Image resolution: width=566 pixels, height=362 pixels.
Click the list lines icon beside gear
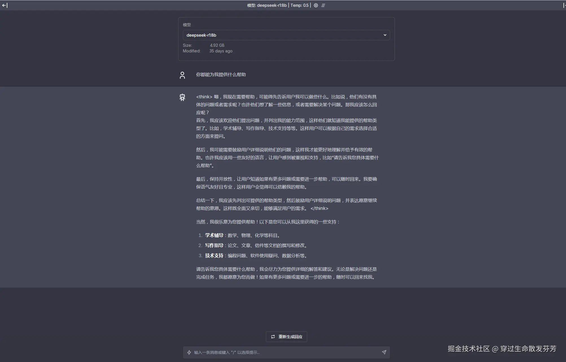click(323, 5)
